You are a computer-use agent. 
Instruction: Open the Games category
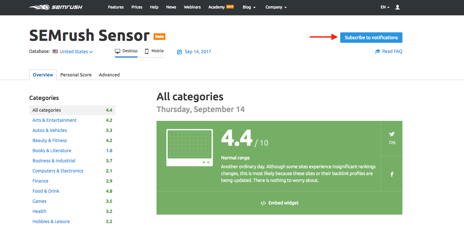coord(40,201)
